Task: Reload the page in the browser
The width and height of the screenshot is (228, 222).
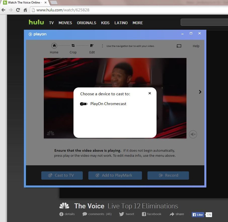Action: click(x=18, y=10)
